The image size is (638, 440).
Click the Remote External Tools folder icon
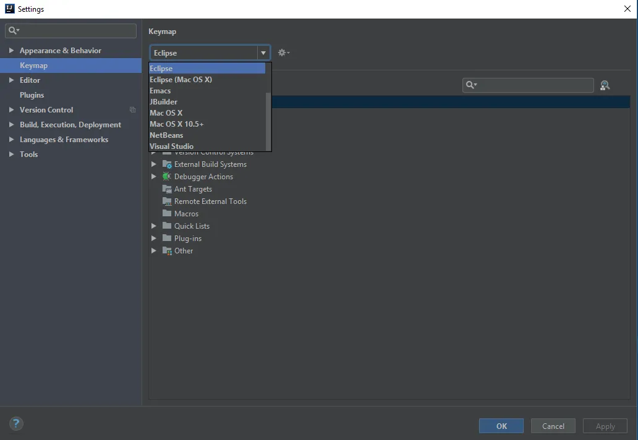pyautogui.click(x=167, y=201)
